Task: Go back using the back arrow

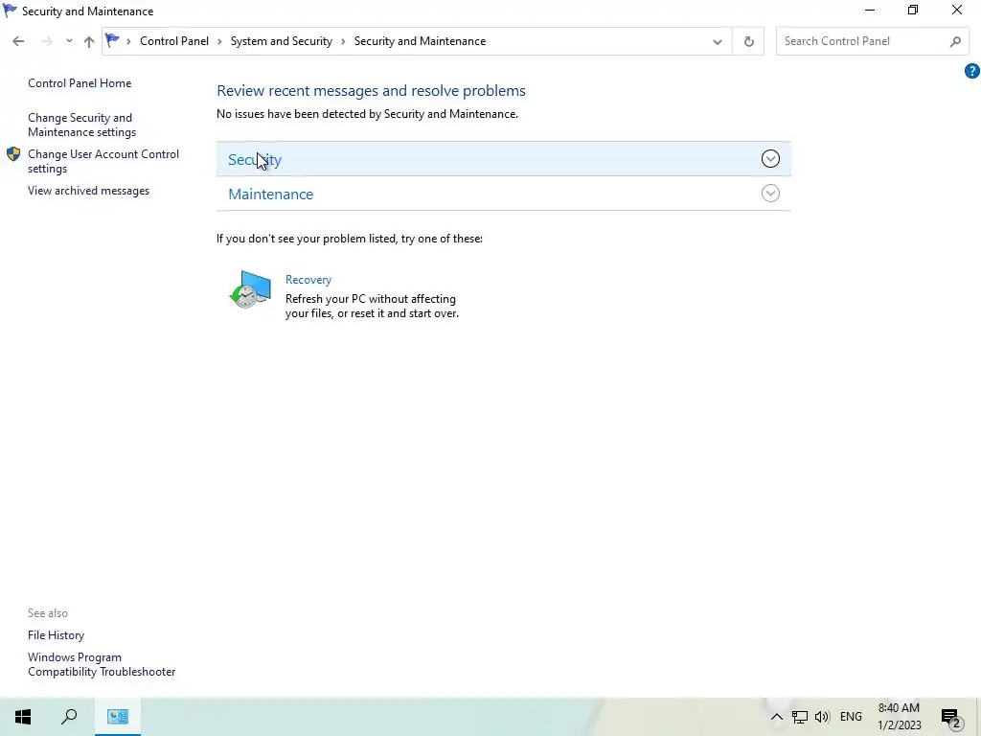Action: 18,41
